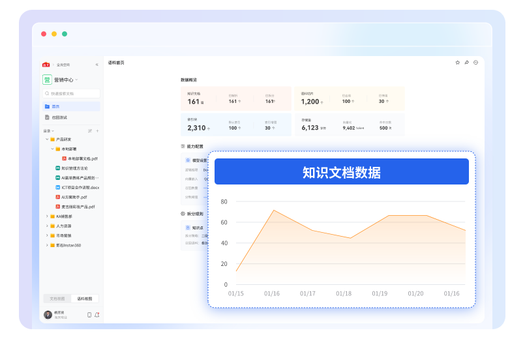Click the green window maximize dot
This screenshot has width=525, height=339.
click(x=65, y=34)
